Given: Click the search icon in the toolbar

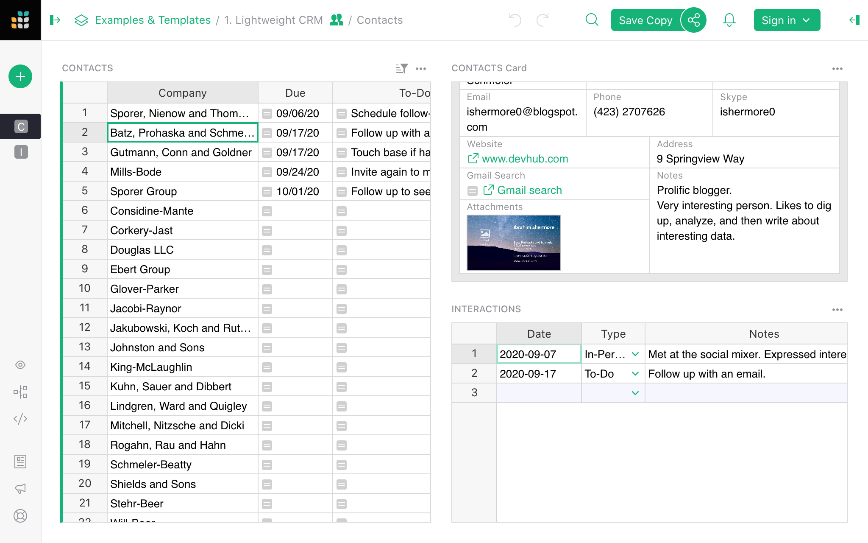Looking at the screenshot, I should [591, 20].
